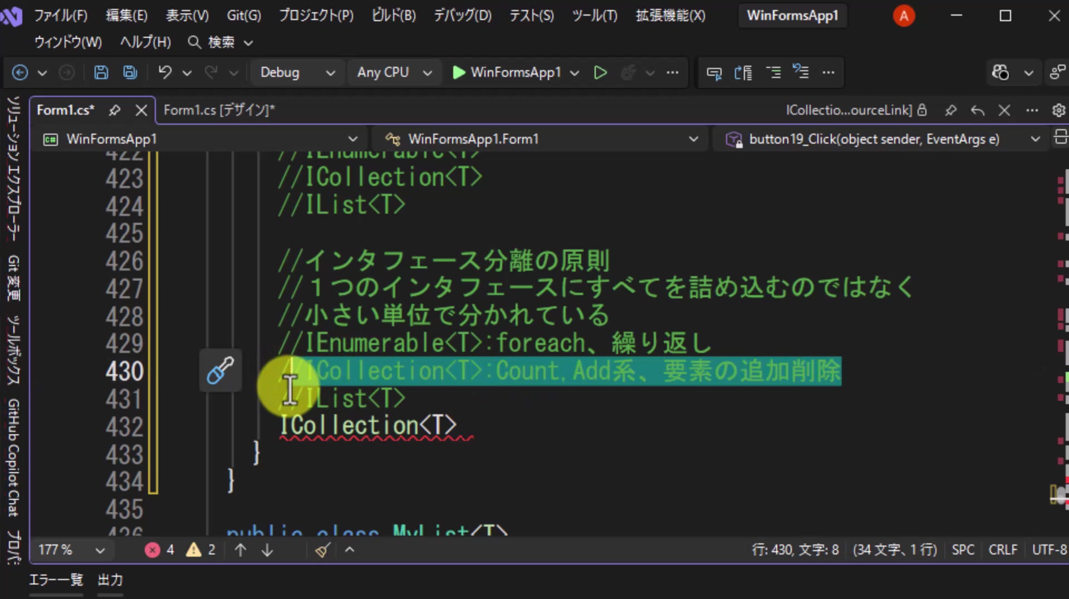Click the Save All double floppy icon
The image size is (1069, 599).
click(130, 72)
